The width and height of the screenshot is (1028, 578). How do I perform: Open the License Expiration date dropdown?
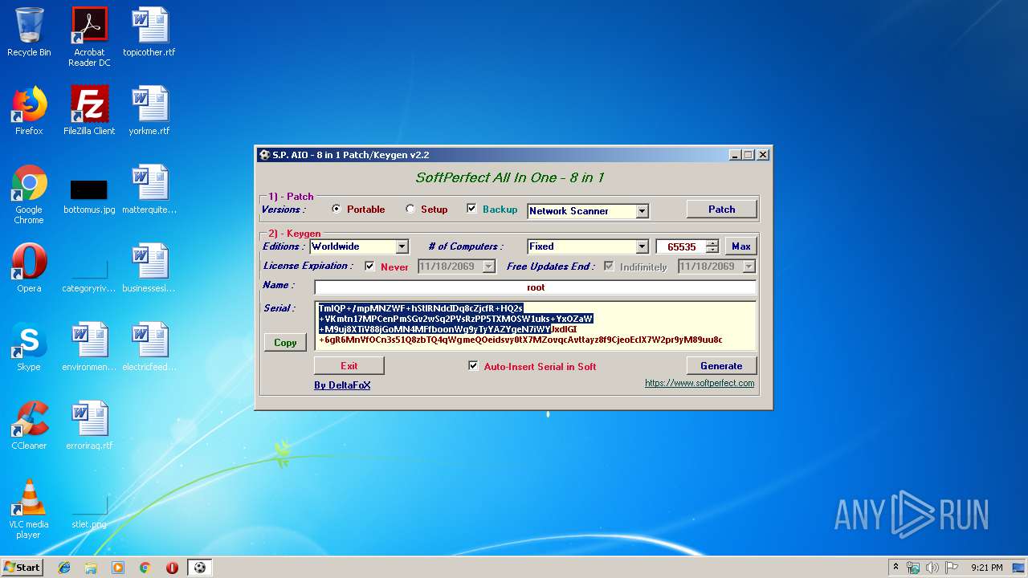tap(488, 267)
